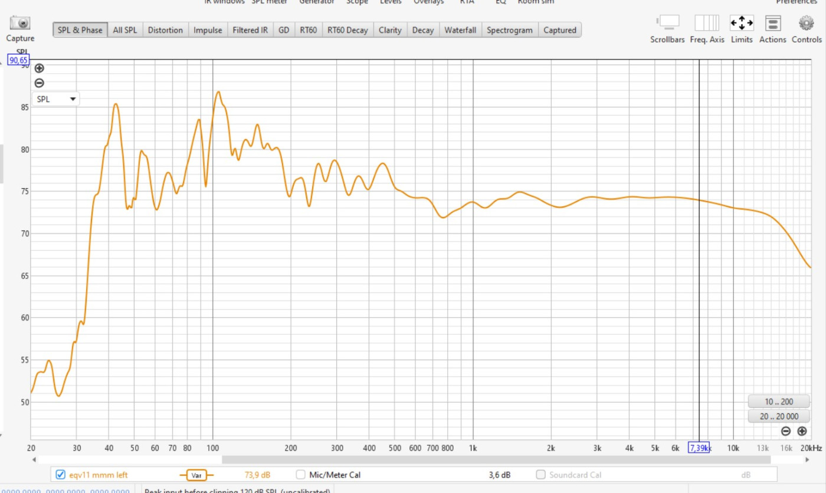Screen dimensions: 826x493
Task: Set range with 10 .. 200 button
Action: click(778, 402)
